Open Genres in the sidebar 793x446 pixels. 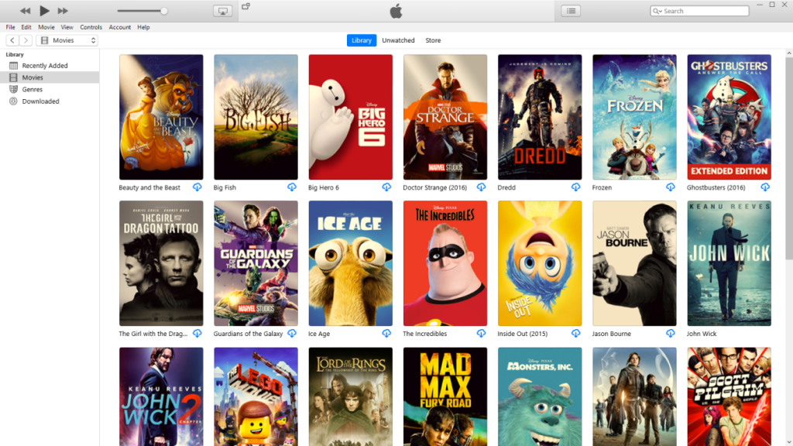(50, 90)
